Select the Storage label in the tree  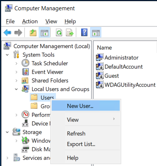click(x=32, y=132)
